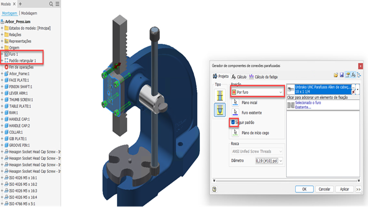The height and width of the screenshot is (207, 368).
Task: Click the Selecionado o furo hole icon
Action: 291,105
